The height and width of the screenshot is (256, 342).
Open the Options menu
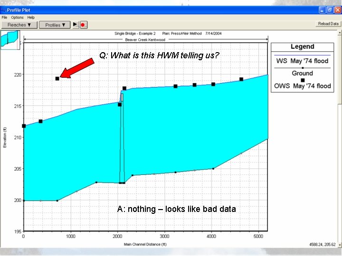click(x=17, y=18)
